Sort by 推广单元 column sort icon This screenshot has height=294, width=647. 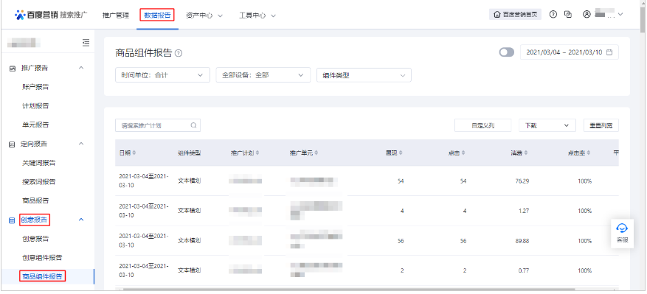tap(316, 153)
